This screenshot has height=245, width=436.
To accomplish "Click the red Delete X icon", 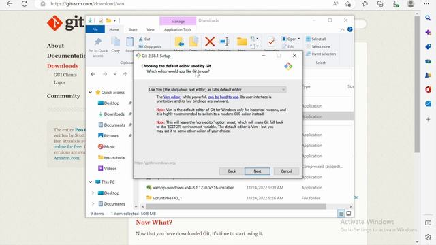I will click(x=210, y=42).
